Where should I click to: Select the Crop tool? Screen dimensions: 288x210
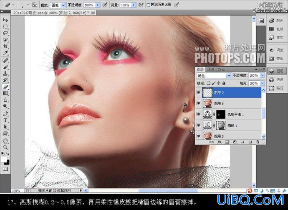click(5, 46)
